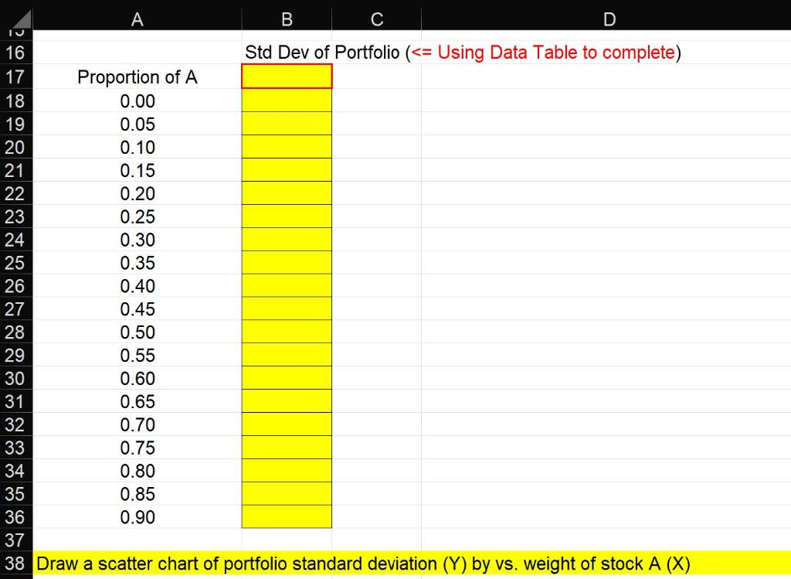Select the cell containing 0.90

click(x=137, y=517)
